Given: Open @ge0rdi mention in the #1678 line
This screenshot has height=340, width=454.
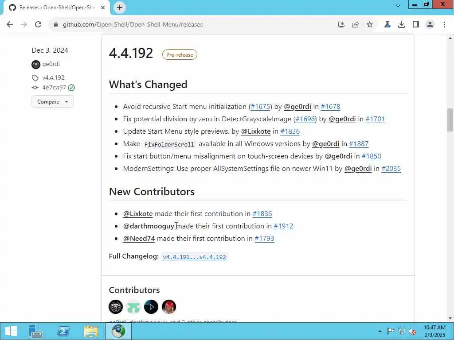Looking at the screenshot, I should (x=297, y=107).
